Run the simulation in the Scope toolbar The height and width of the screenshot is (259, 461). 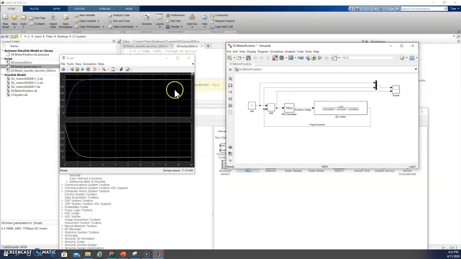77,69
